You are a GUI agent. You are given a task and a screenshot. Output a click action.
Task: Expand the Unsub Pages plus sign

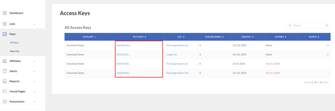point(34,92)
